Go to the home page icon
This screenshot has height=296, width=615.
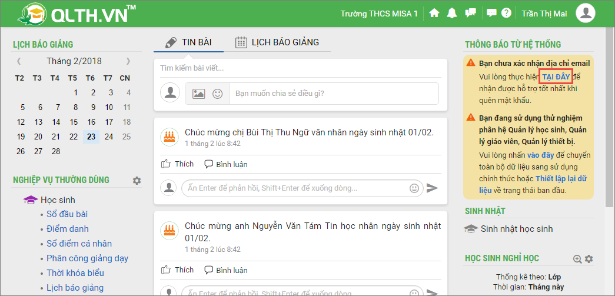coord(434,13)
